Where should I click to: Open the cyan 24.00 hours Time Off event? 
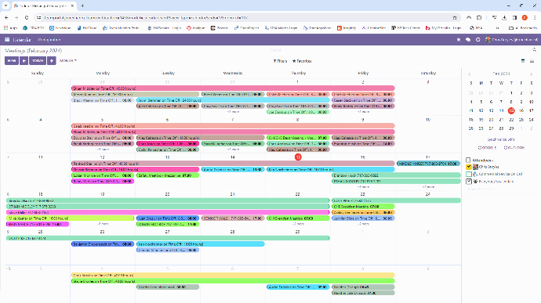tap(233, 100)
